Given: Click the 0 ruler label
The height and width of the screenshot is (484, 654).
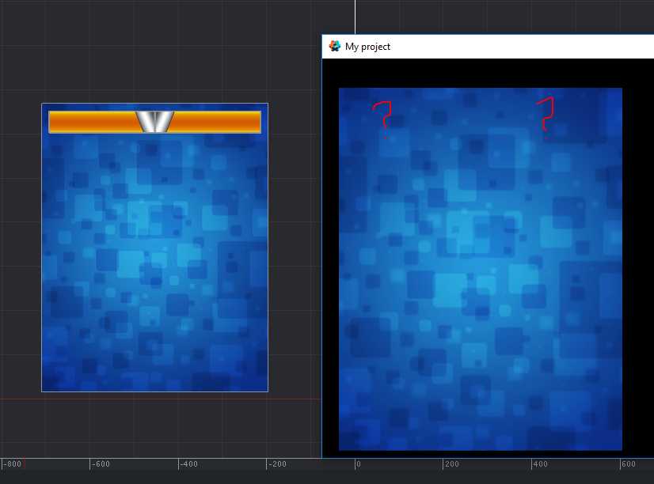Looking at the screenshot, I should coord(359,464).
